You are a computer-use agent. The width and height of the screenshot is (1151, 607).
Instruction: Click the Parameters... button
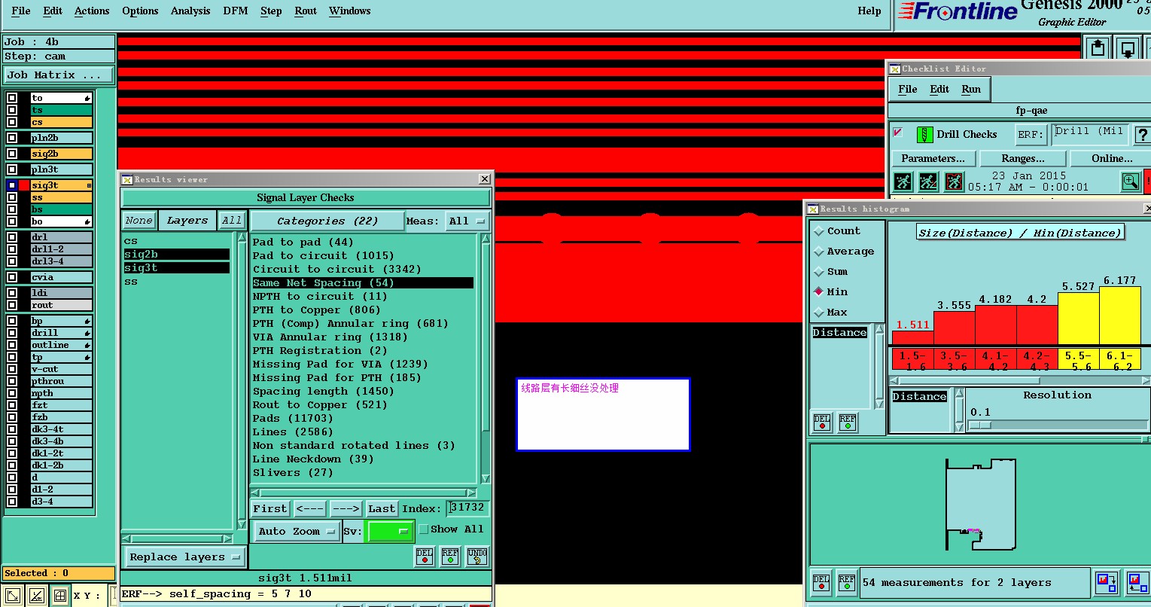click(x=933, y=159)
